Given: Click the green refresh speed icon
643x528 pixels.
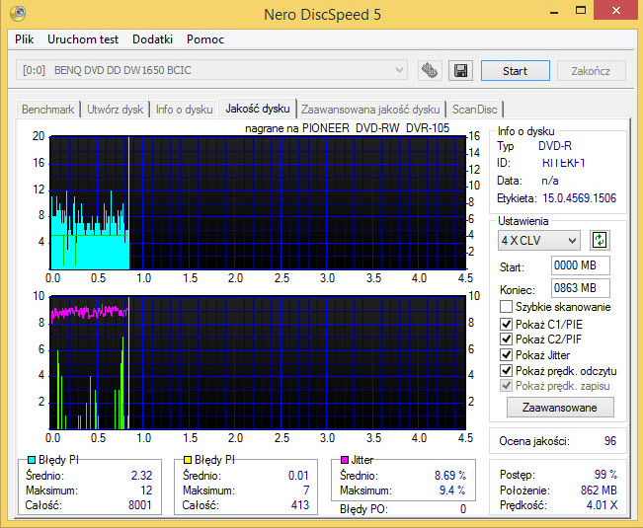Looking at the screenshot, I should tap(600, 240).
